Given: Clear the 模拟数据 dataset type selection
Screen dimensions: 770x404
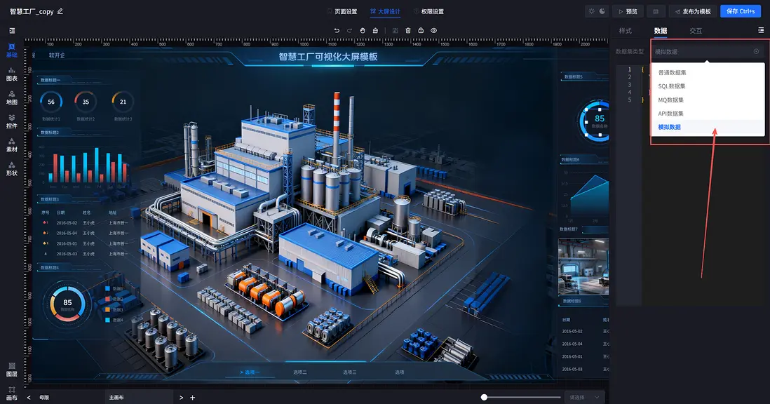Looking at the screenshot, I should [x=756, y=51].
